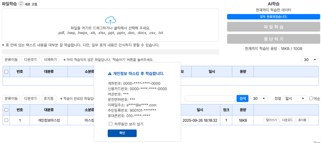
Task: Toggle the 역순 reverse order checkbox
Action: [x=311, y=99]
